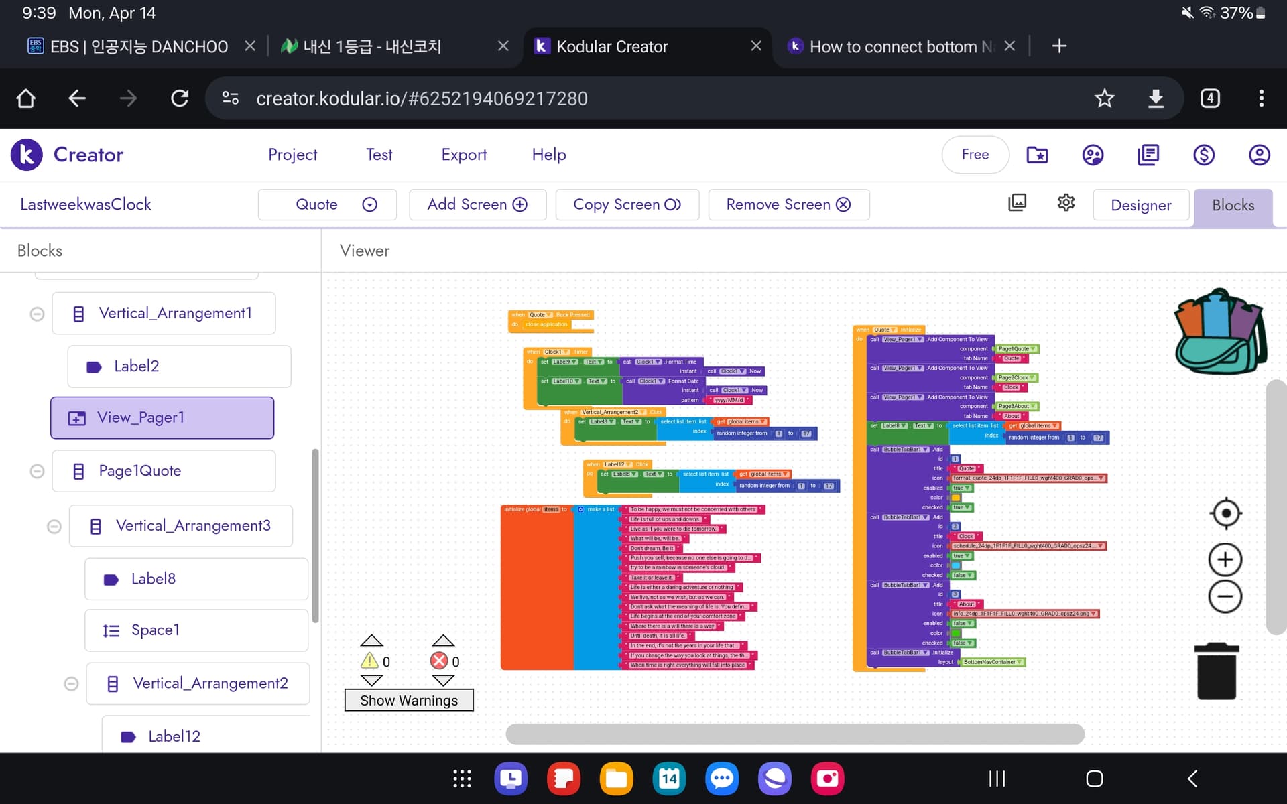Collapse the Vertical_Arrangement1 tree node
Screen dimensions: 1287x804
pyautogui.click(x=38, y=314)
